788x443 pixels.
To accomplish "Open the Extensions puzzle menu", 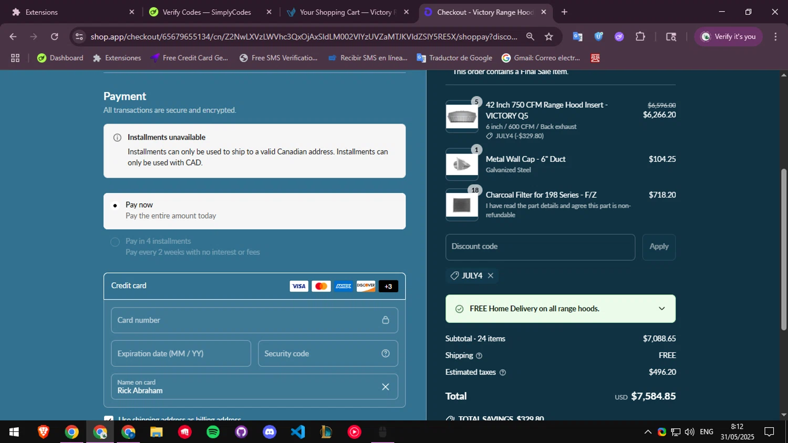I will [640, 37].
